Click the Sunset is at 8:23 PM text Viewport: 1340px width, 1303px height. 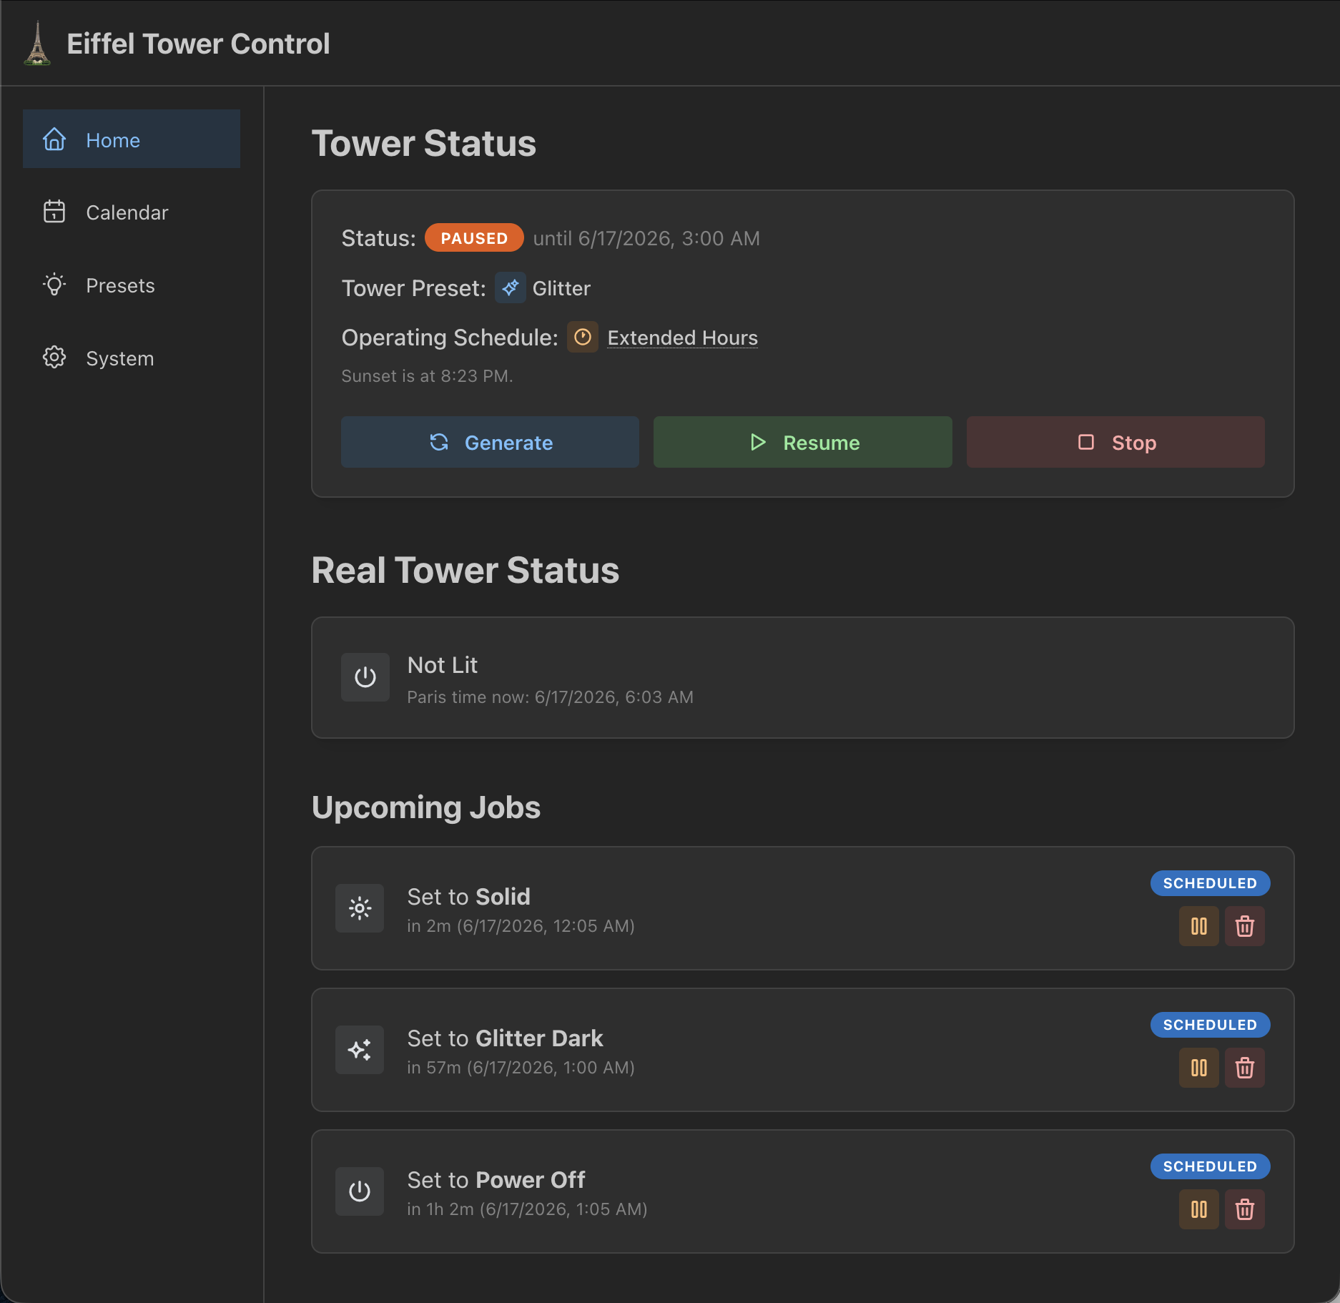[x=427, y=376]
